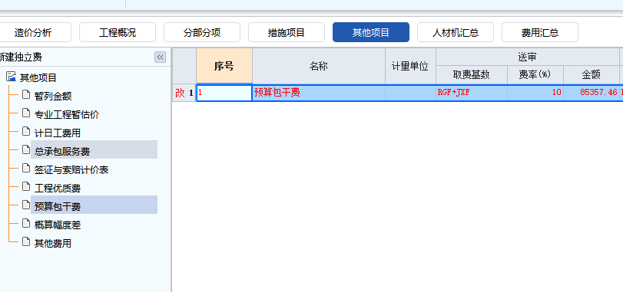Click the RGF+JXF fee base cell

click(x=472, y=93)
